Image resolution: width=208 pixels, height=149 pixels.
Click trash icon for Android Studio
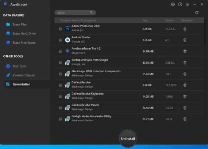tap(185, 40)
